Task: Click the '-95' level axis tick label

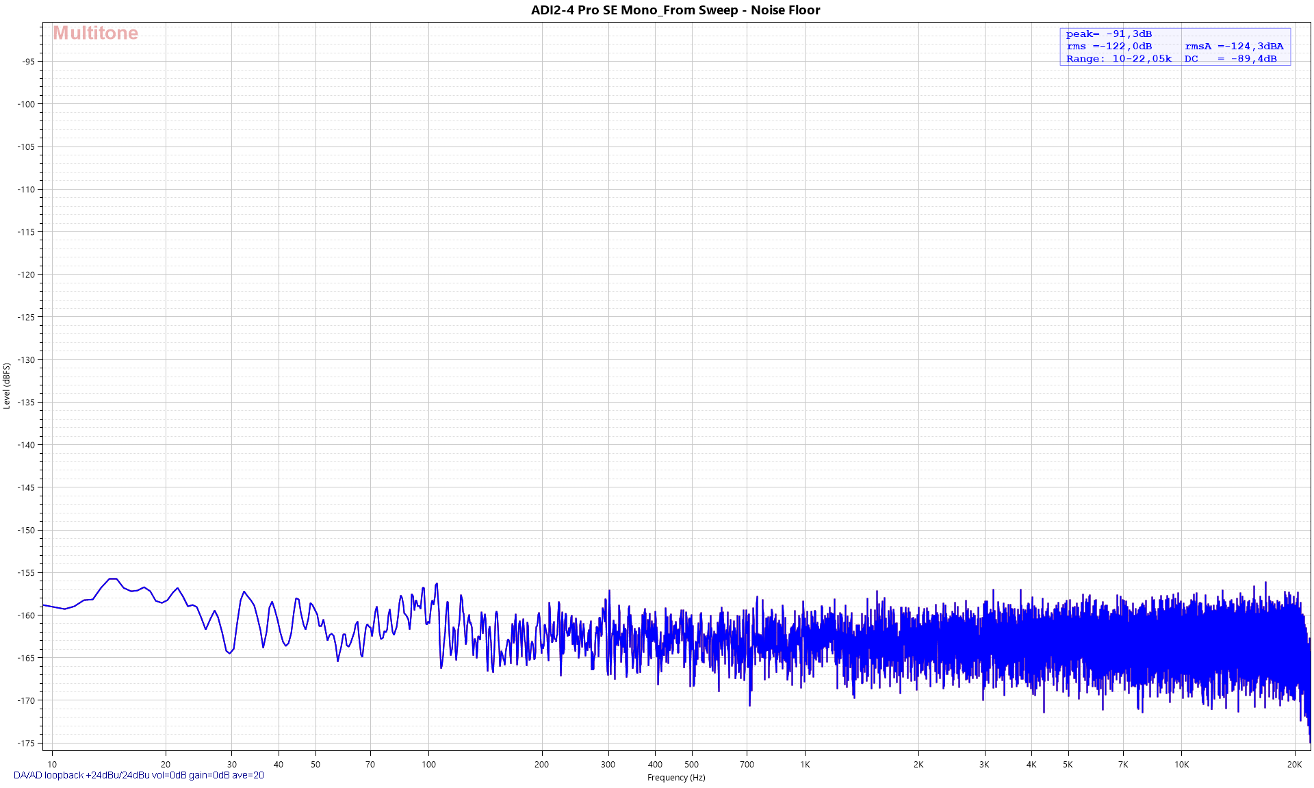Action: click(28, 62)
